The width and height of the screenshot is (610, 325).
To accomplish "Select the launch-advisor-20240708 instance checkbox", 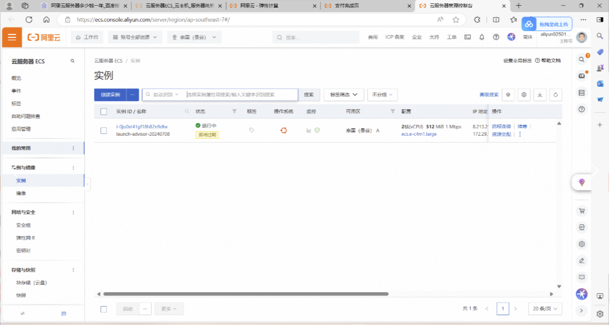I will pos(103,131).
